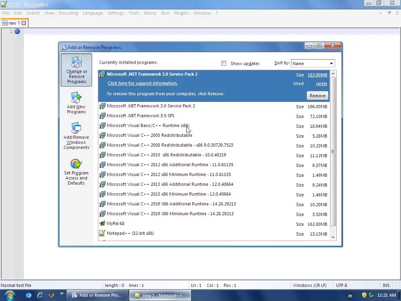Click the 183.00MB size link
This screenshot has width=401, height=301.
click(x=317, y=75)
